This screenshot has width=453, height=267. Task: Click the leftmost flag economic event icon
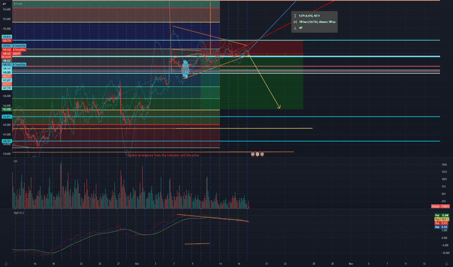coord(253,154)
